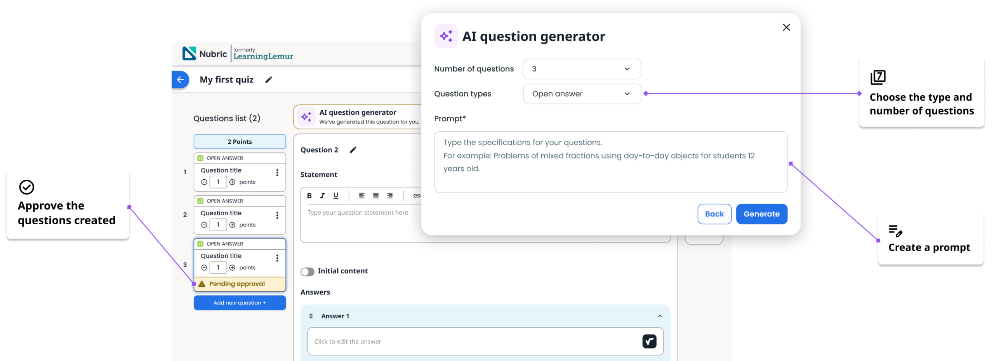The width and height of the screenshot is (994, 361).
Task: Toggle underline formatting in statement editor
Action: [335, 195]
